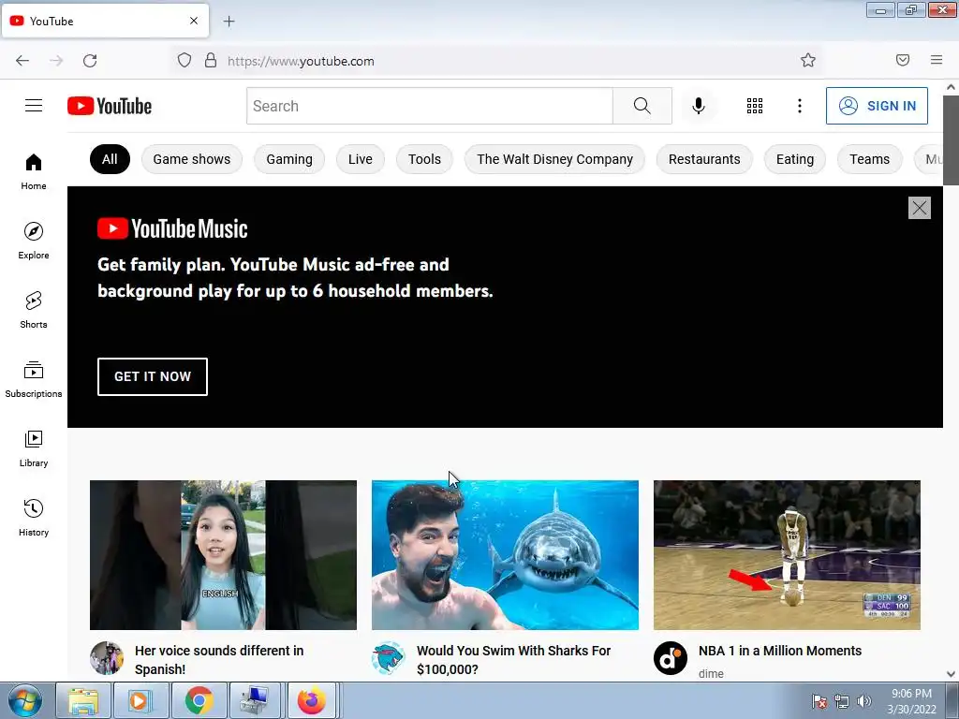The width and height of the screenshot is (959, 719).
Task: Click the browser address bar URL
Action: click(x=301, y=61)
